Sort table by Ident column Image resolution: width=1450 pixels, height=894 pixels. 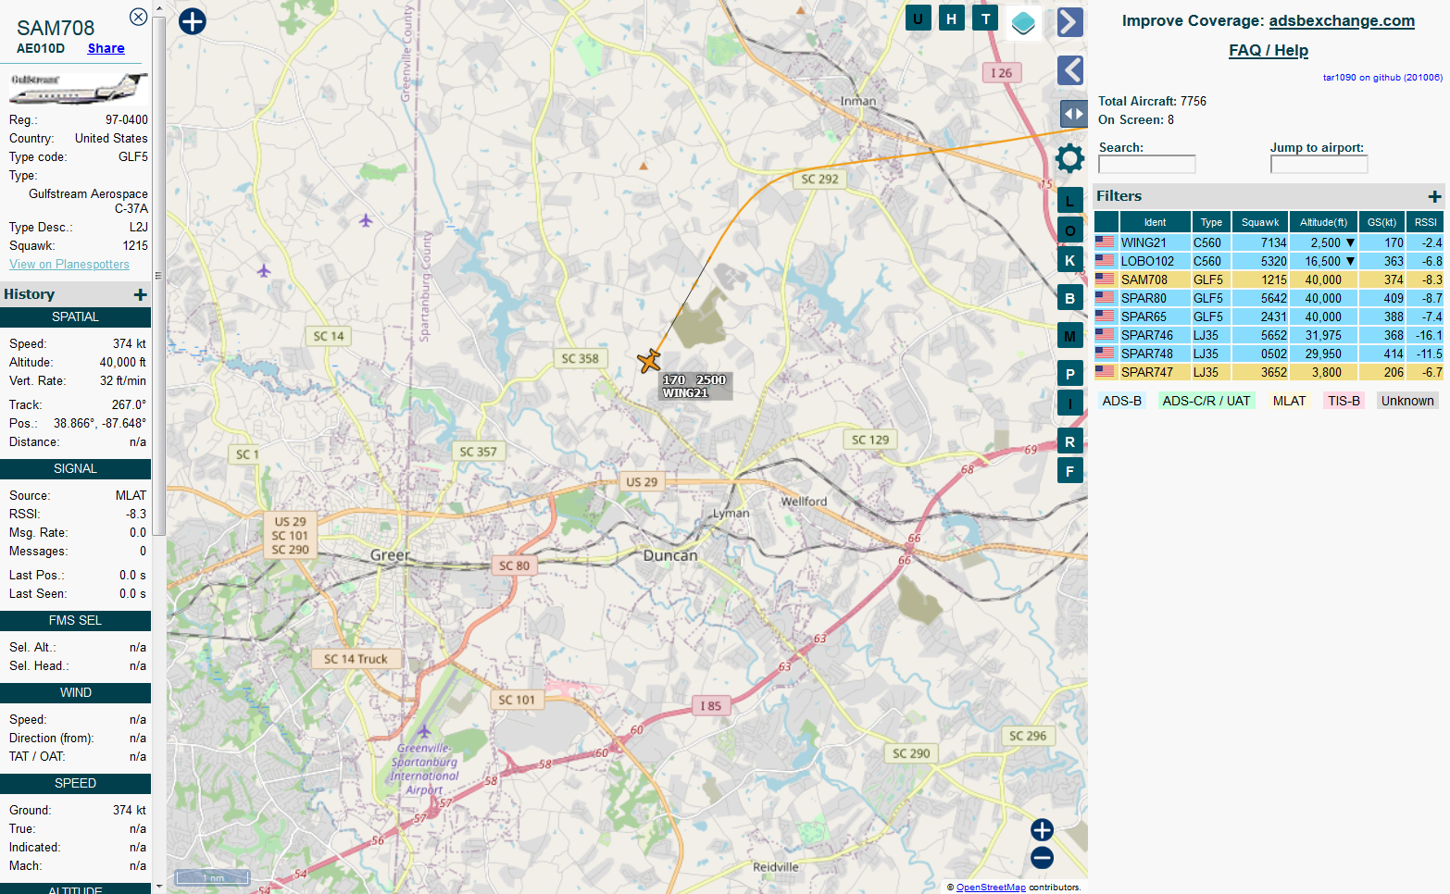coord(1156,222)
